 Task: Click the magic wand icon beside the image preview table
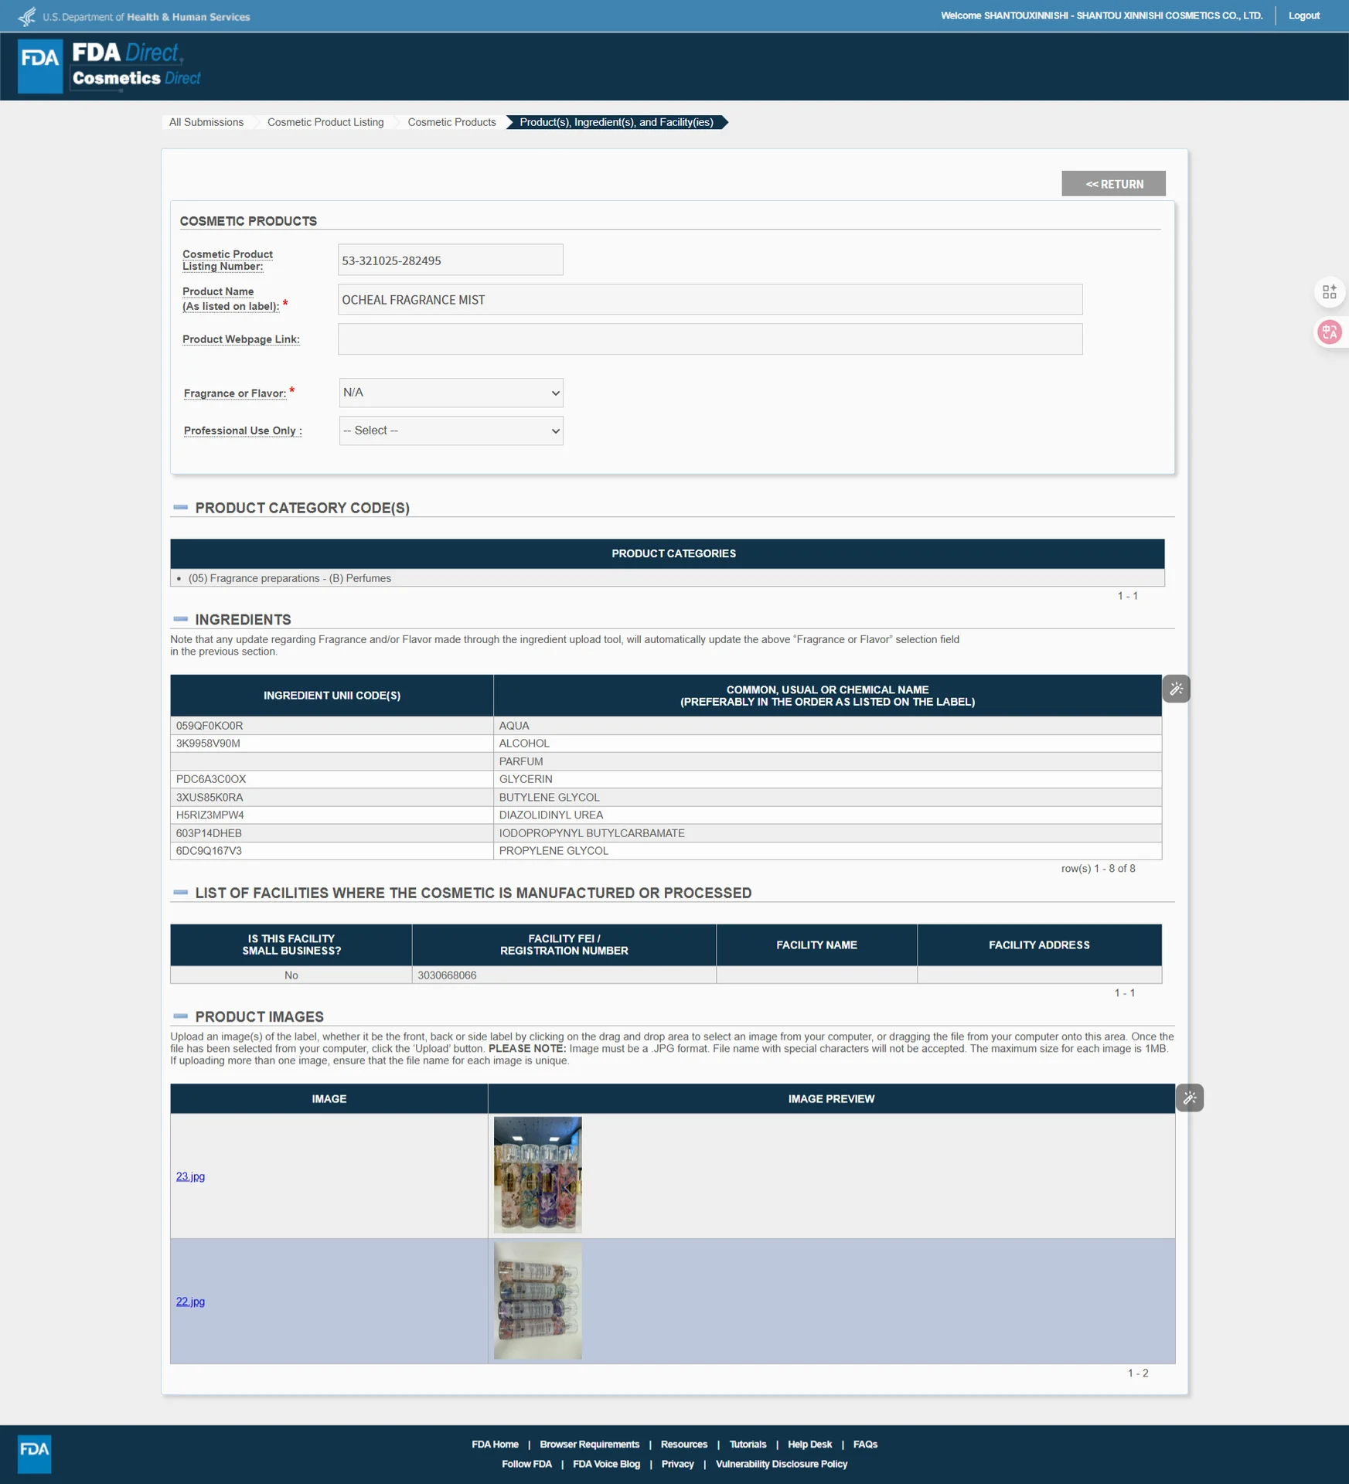click(x=1190, y=1098)
